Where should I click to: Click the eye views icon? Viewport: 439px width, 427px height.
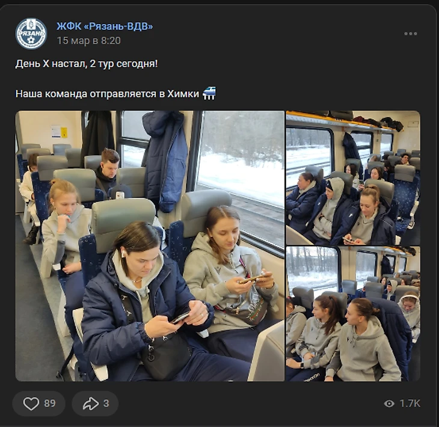389,404
